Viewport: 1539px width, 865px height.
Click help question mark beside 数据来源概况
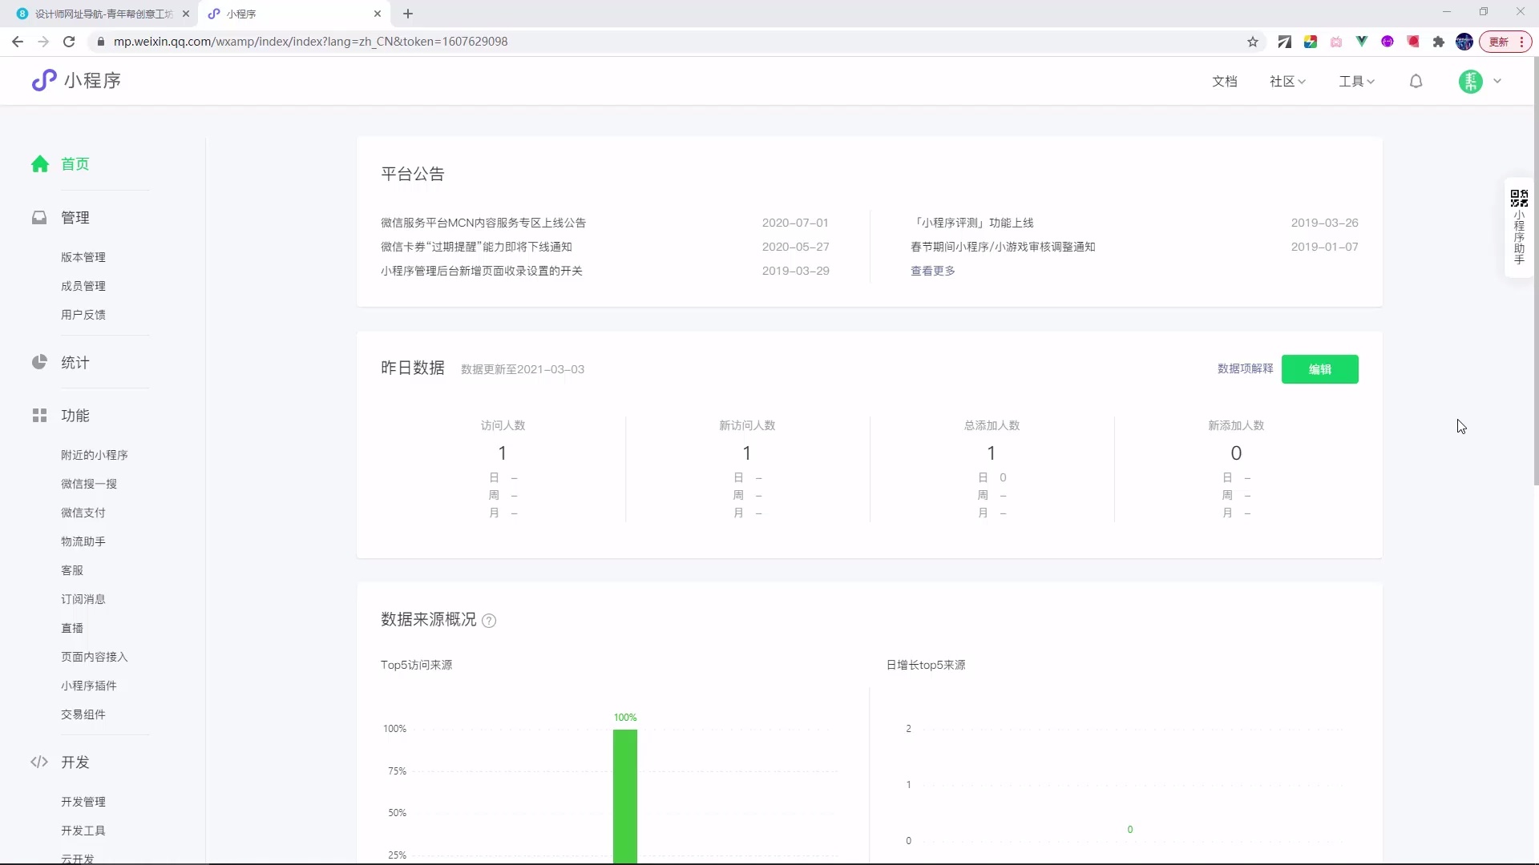coord(489,621)
